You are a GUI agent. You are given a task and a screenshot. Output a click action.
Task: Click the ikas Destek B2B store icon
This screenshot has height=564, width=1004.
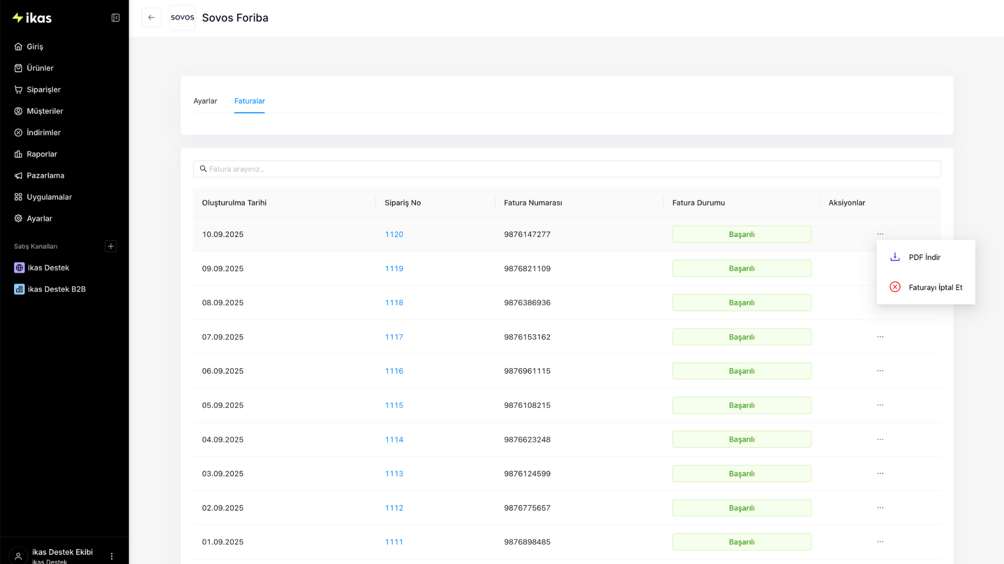[19, 289]
